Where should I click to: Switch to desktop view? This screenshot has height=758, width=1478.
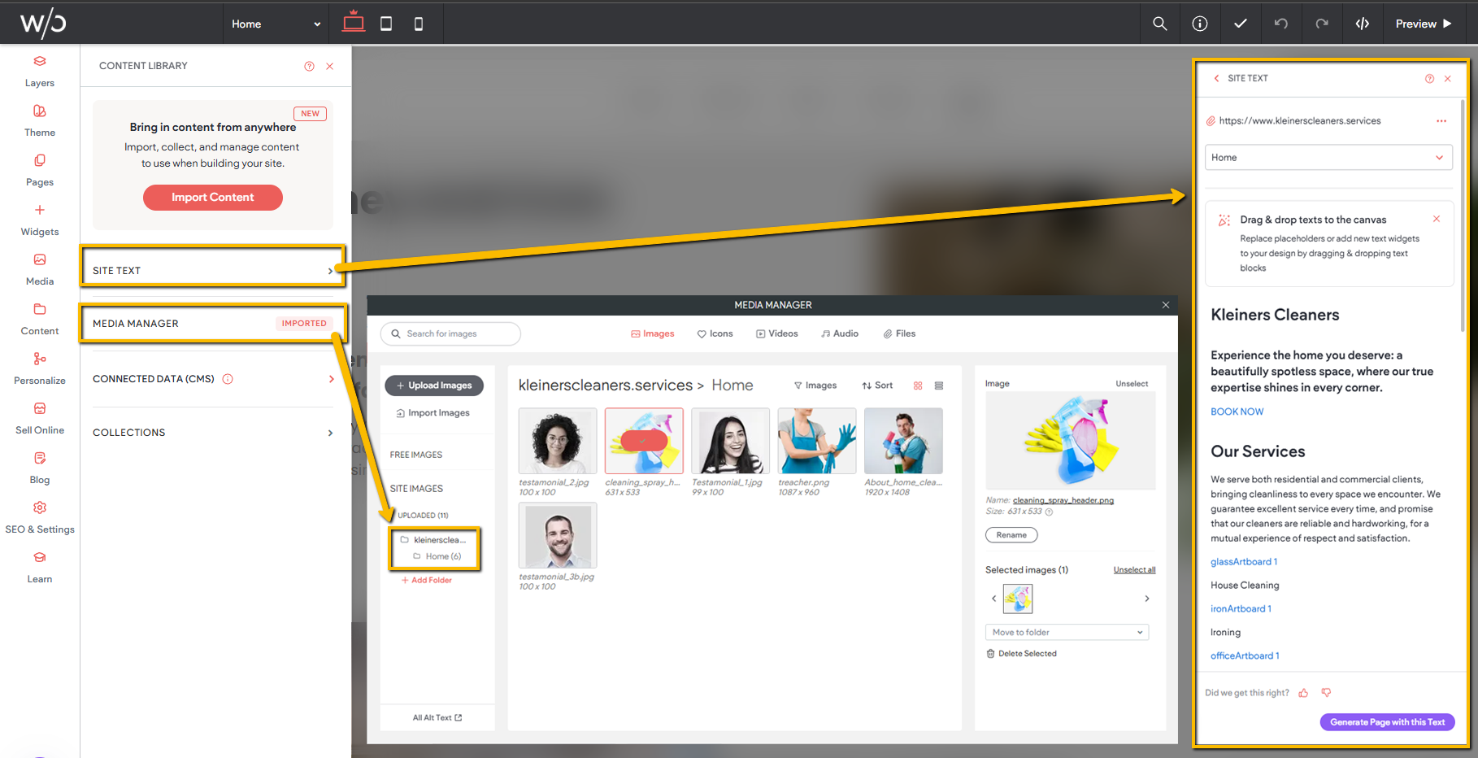coord(354,22)
